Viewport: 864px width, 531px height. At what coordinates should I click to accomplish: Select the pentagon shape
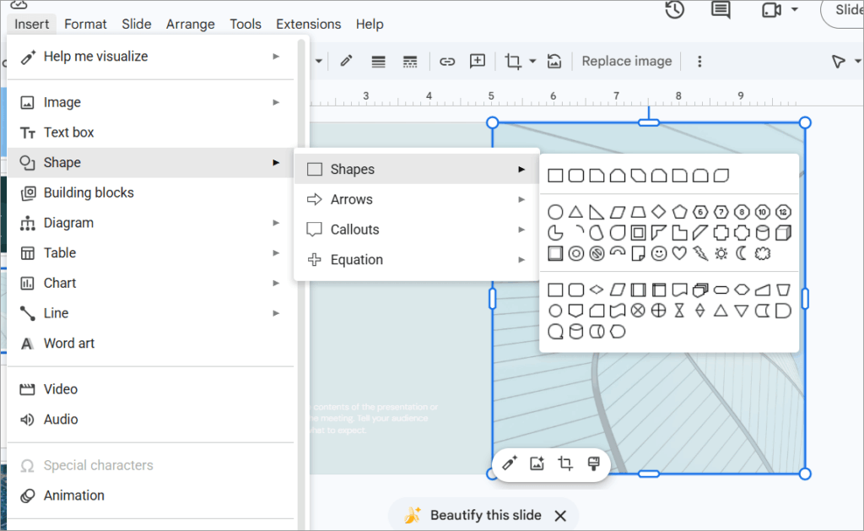(x=679, y=212)
